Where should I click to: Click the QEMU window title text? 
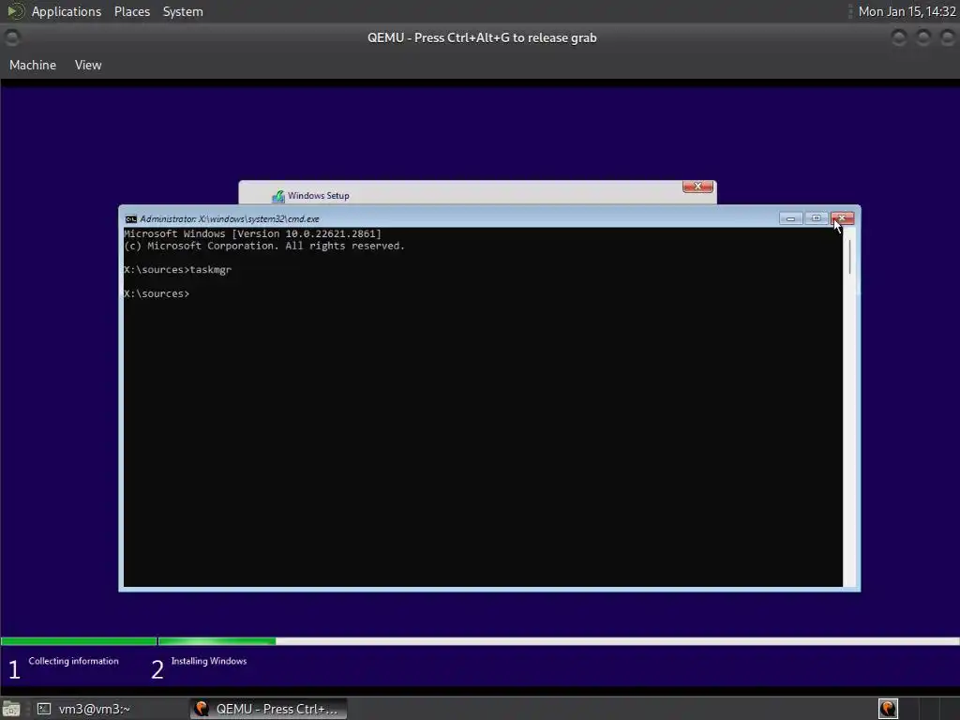click(x=482, y=37)
